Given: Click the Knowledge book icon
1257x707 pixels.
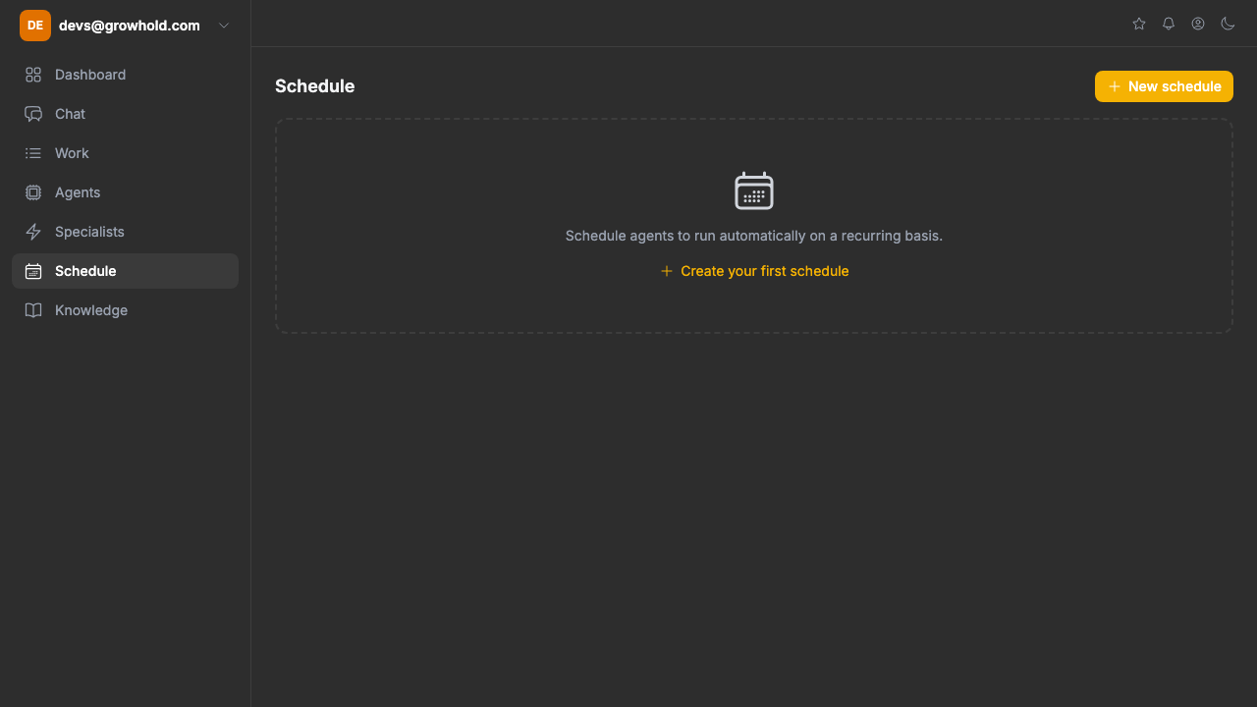Looking at the screenshot, I should [33, 310].
